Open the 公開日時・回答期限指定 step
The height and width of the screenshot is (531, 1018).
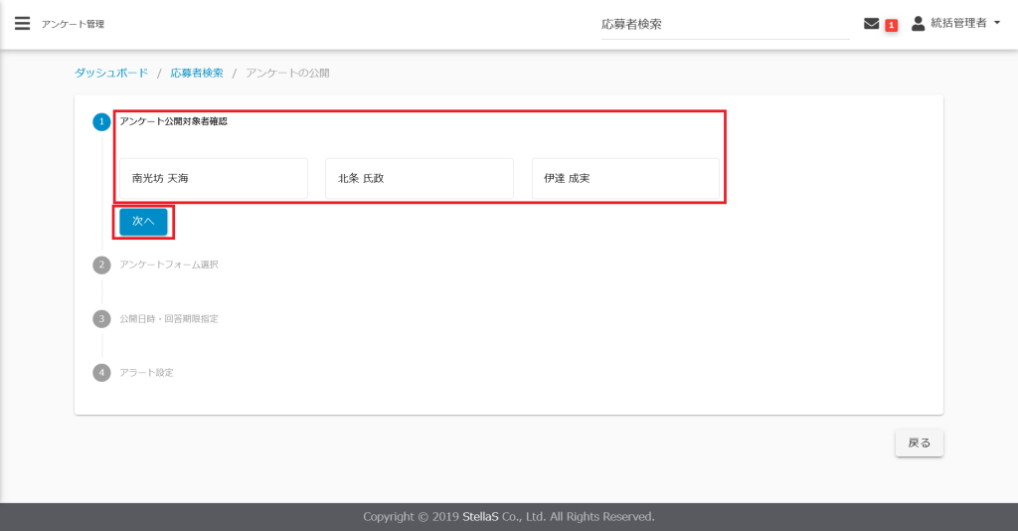(x=168, y=319)
